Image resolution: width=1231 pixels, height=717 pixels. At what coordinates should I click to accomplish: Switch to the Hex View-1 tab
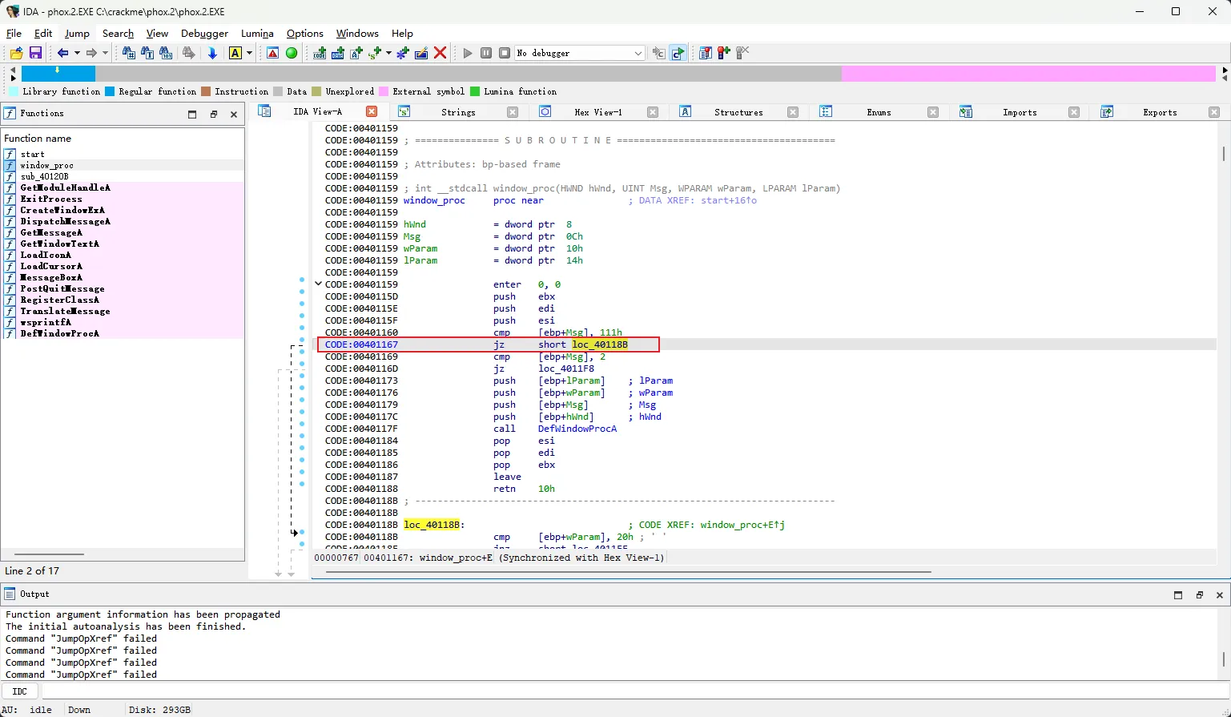598,112
